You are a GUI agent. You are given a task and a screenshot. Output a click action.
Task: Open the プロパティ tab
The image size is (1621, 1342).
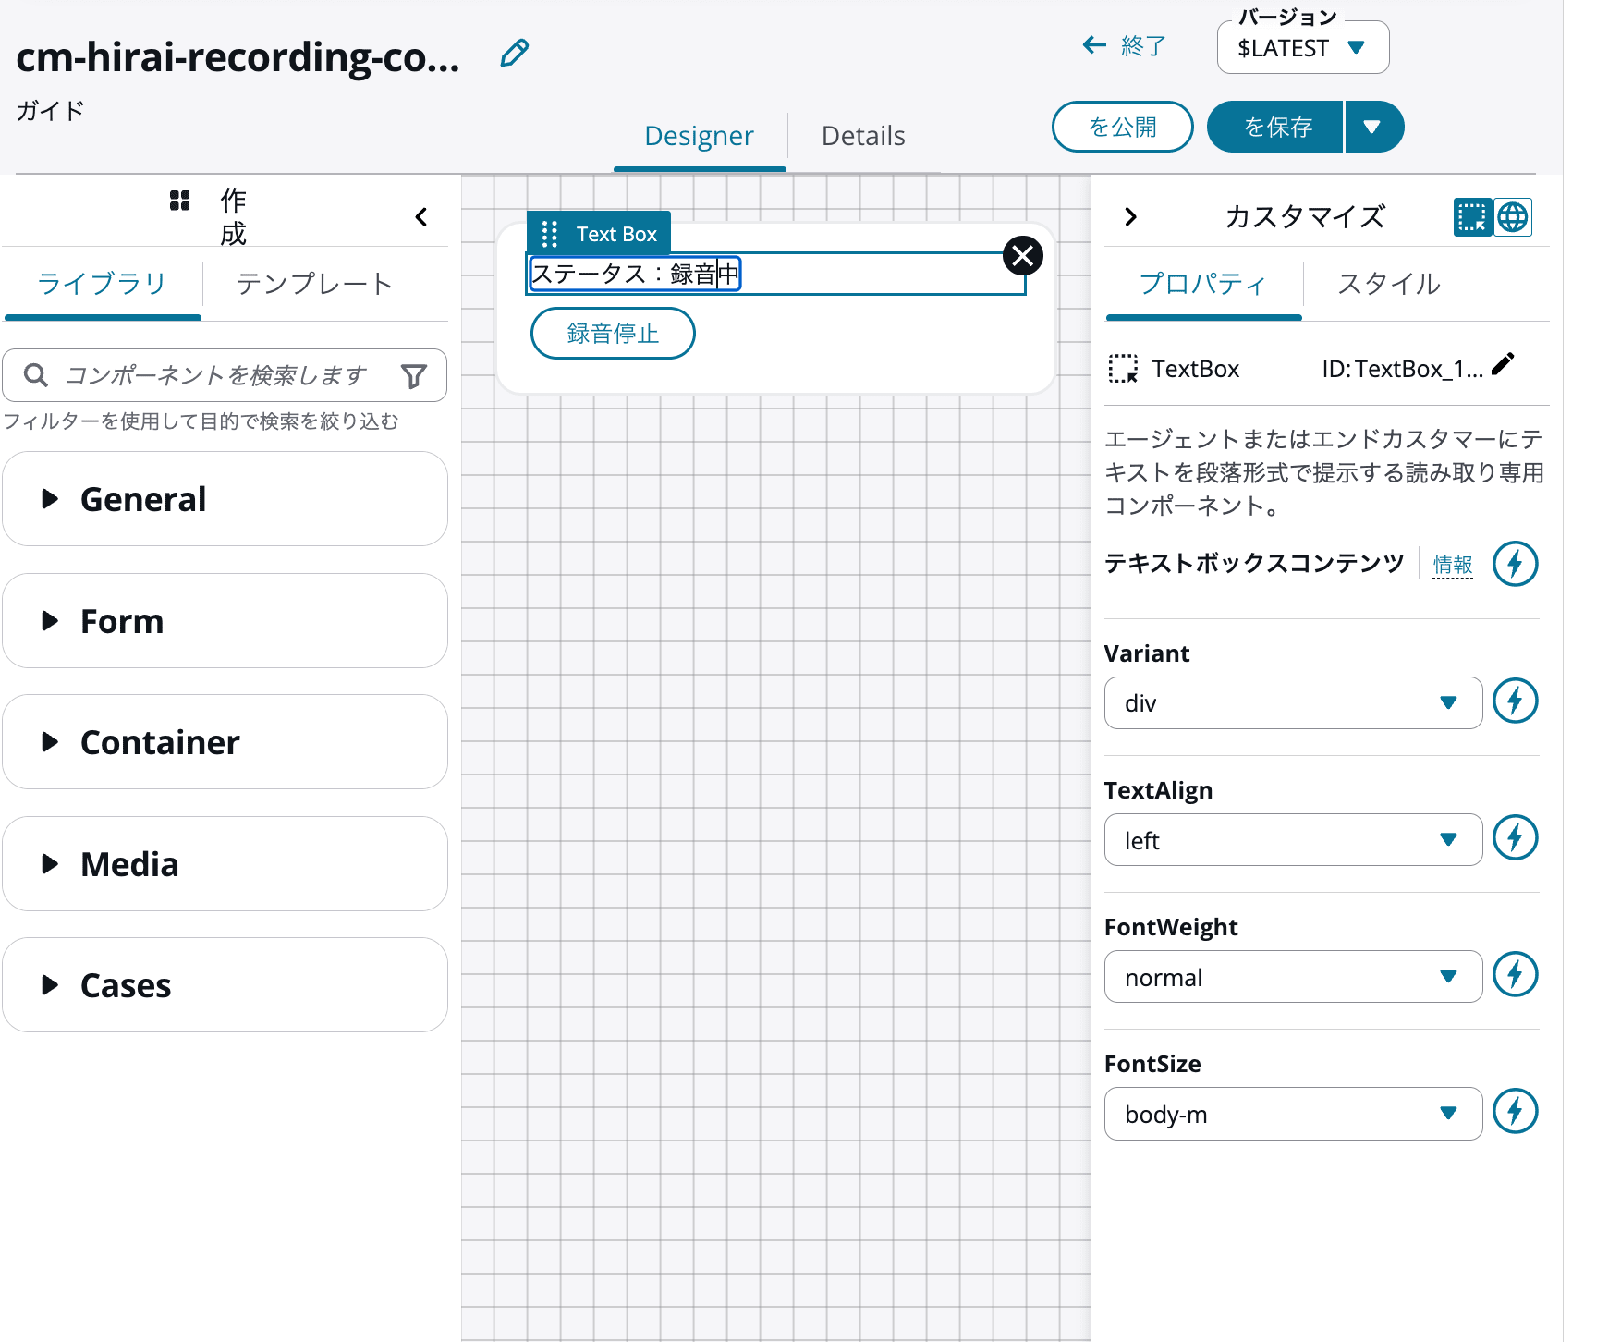click(x=1203, y=283)
